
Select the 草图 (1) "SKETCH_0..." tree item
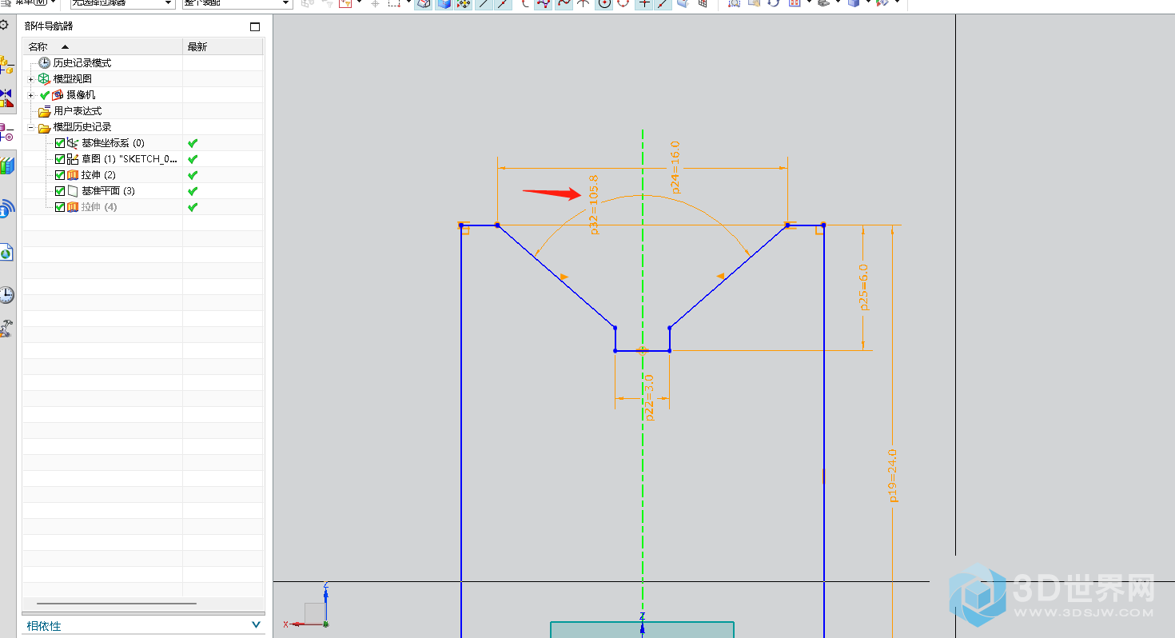coord(129,158)
